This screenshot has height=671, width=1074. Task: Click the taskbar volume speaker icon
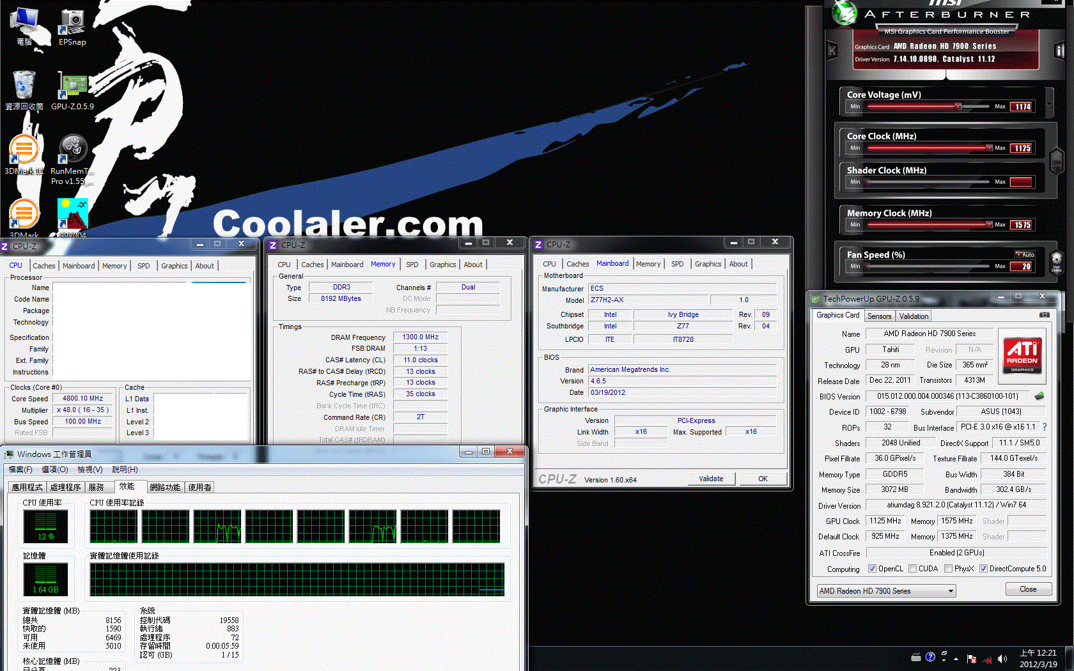(x=1002, y=658)
